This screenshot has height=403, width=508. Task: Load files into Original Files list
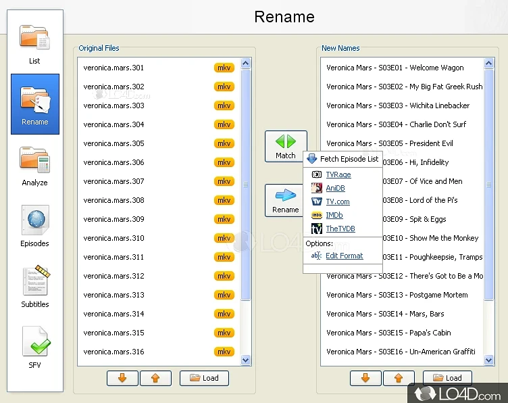204,378
